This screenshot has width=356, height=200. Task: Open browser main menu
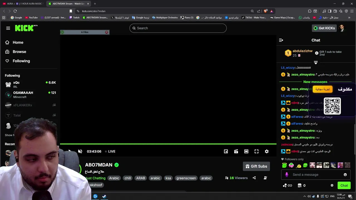coord(352,11)
